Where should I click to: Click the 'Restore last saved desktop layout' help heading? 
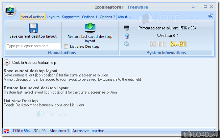(36, 88)
